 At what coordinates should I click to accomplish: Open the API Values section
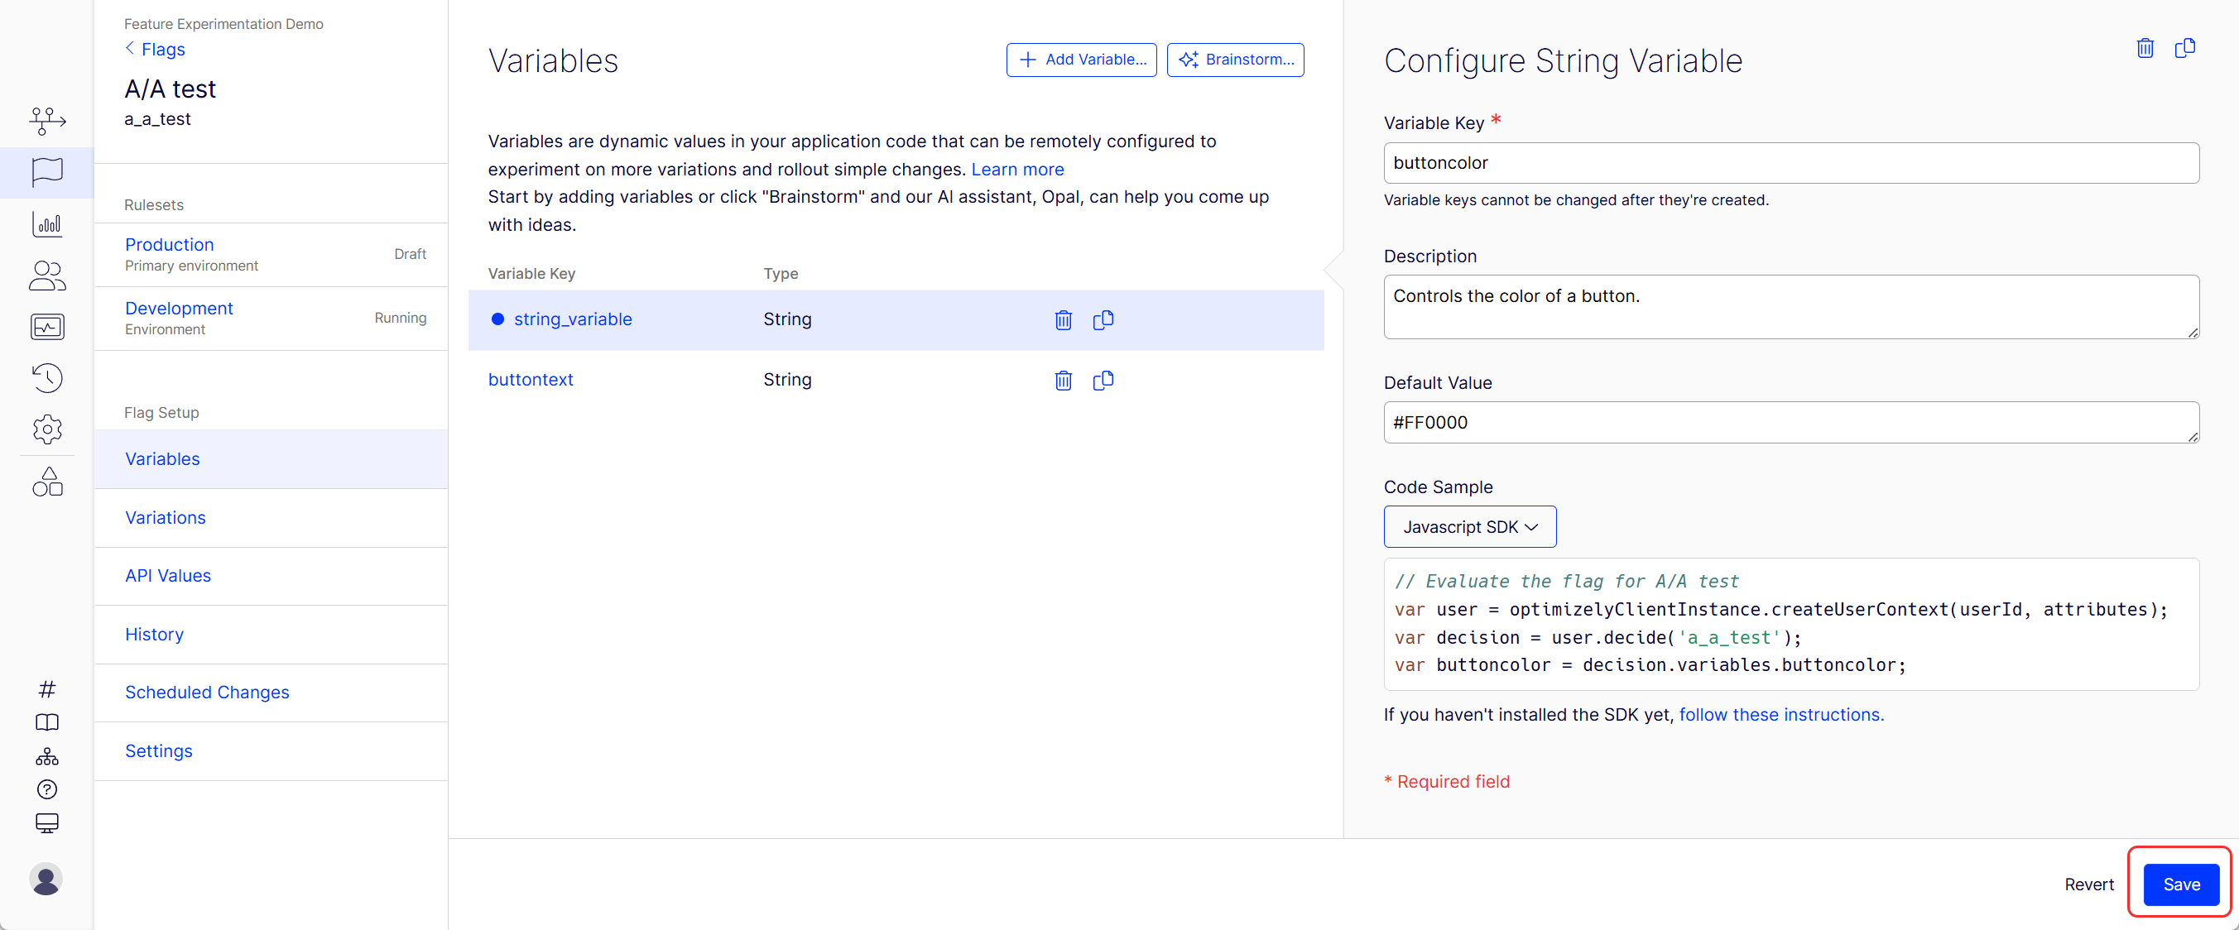[271, 575]
